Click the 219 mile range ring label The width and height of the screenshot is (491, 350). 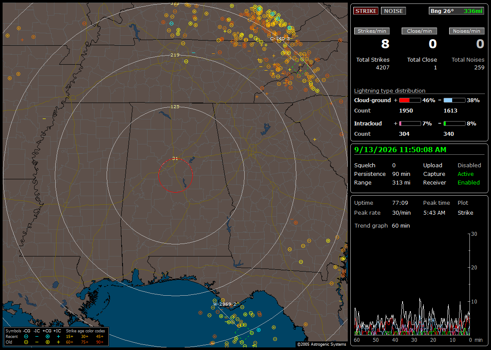click(x=175, y=55)
